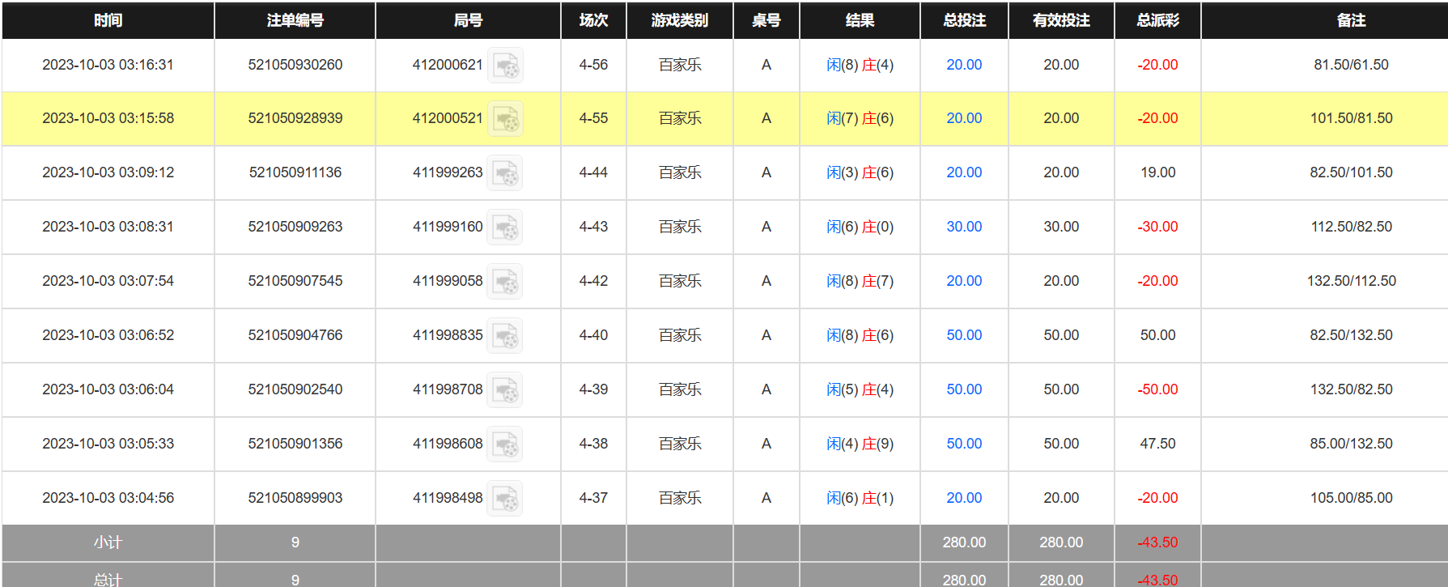Open video replay icon for round 412000521

point(505,118)
